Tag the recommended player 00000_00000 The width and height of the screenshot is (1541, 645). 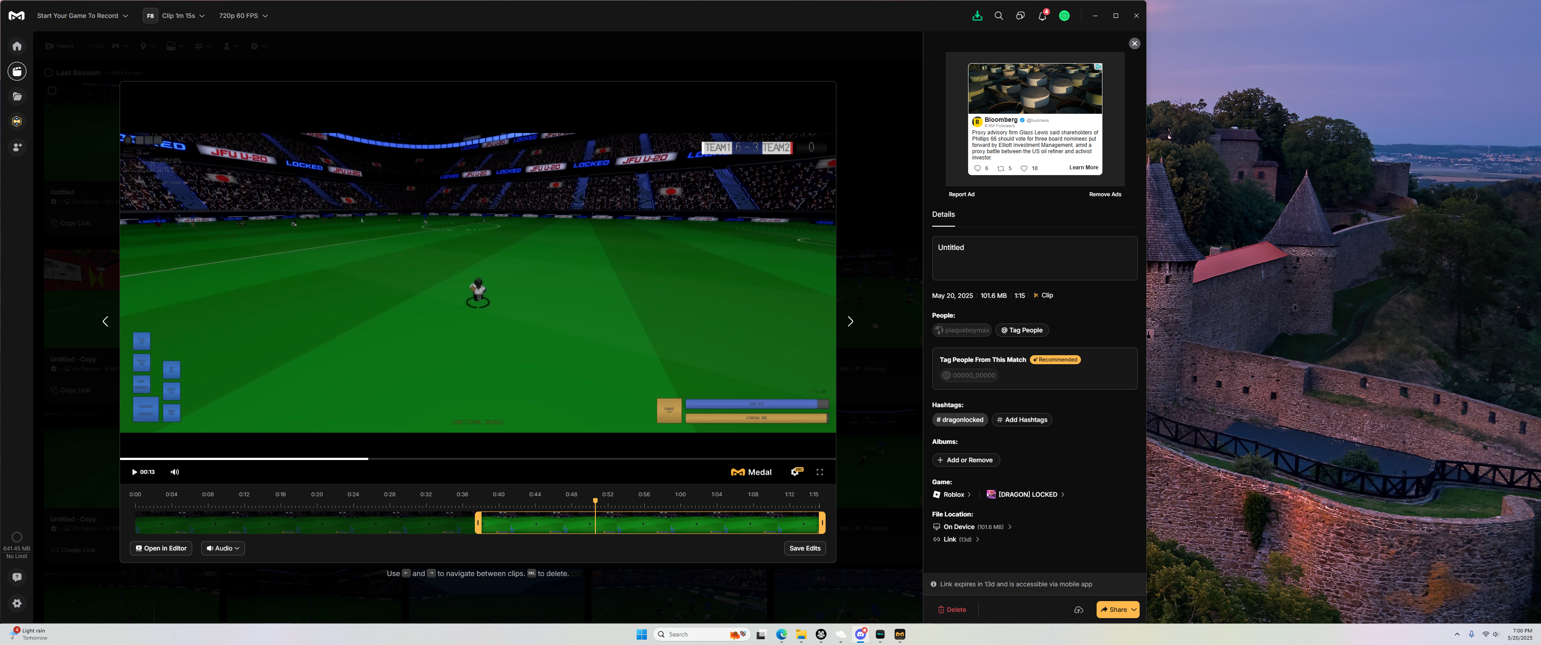(969, 376)
